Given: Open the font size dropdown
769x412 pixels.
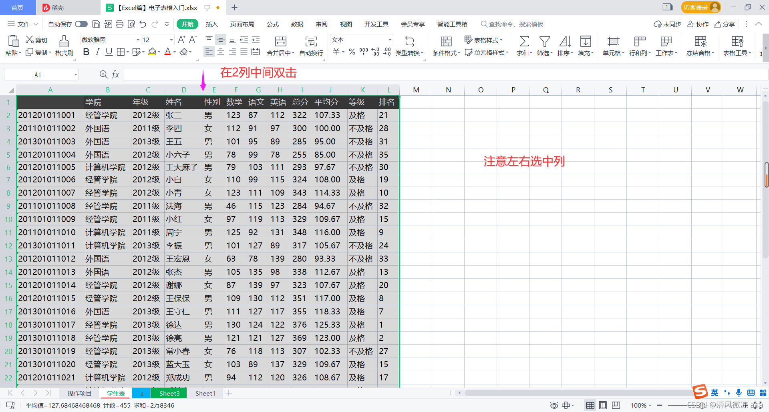Looking at the screenshot, I should coord(171,40).
